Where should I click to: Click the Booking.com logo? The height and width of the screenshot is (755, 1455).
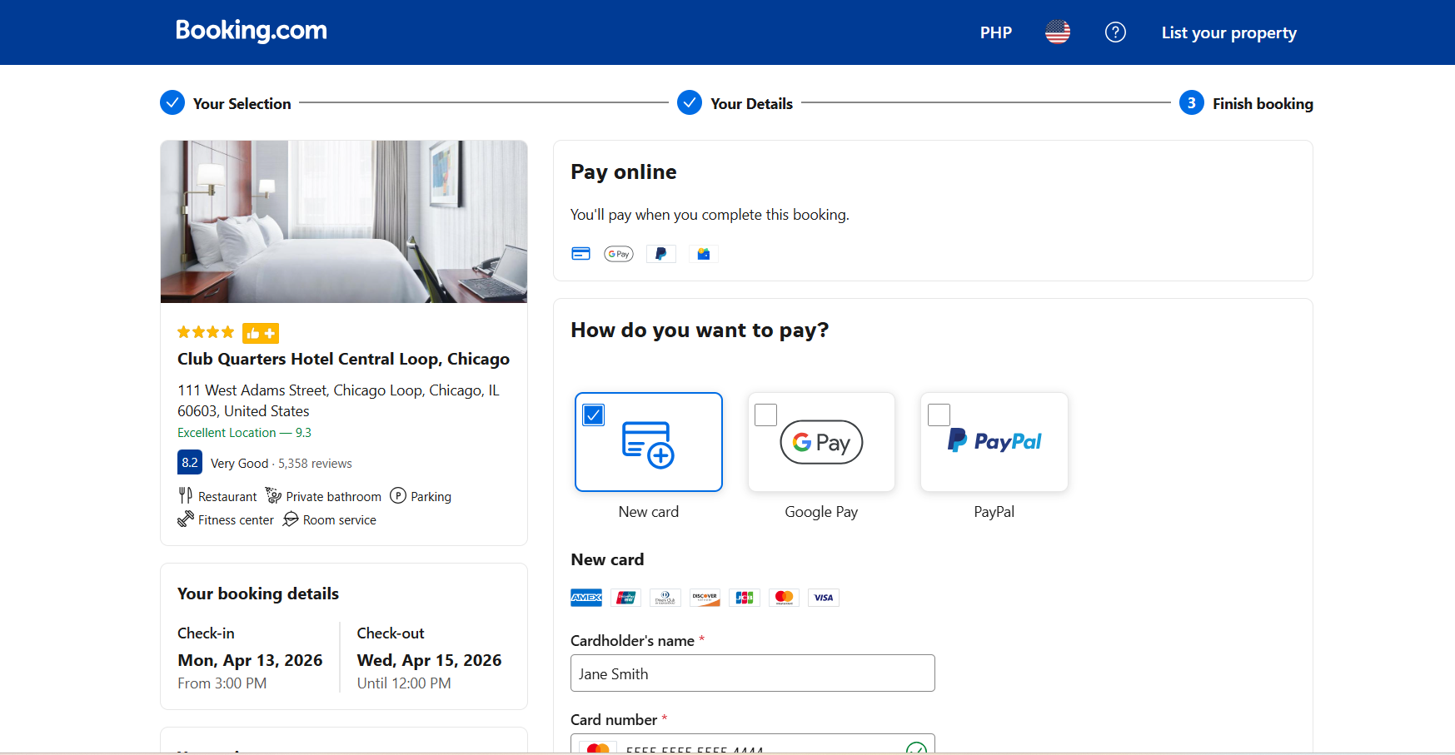click(x=251, y=31)
